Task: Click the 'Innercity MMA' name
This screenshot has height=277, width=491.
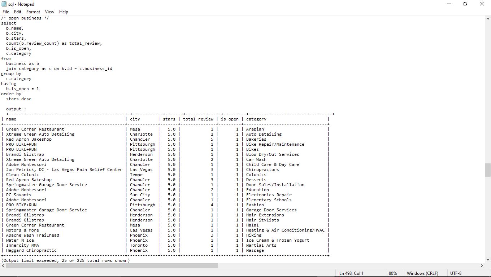Action: [x=22, y=245]
